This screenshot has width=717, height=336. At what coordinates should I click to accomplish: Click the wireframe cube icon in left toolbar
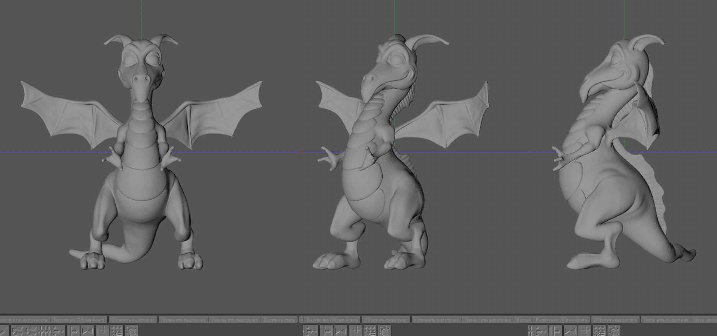click(131, 331)
